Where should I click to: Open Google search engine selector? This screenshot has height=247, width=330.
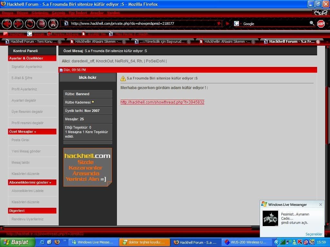[238, 23]
